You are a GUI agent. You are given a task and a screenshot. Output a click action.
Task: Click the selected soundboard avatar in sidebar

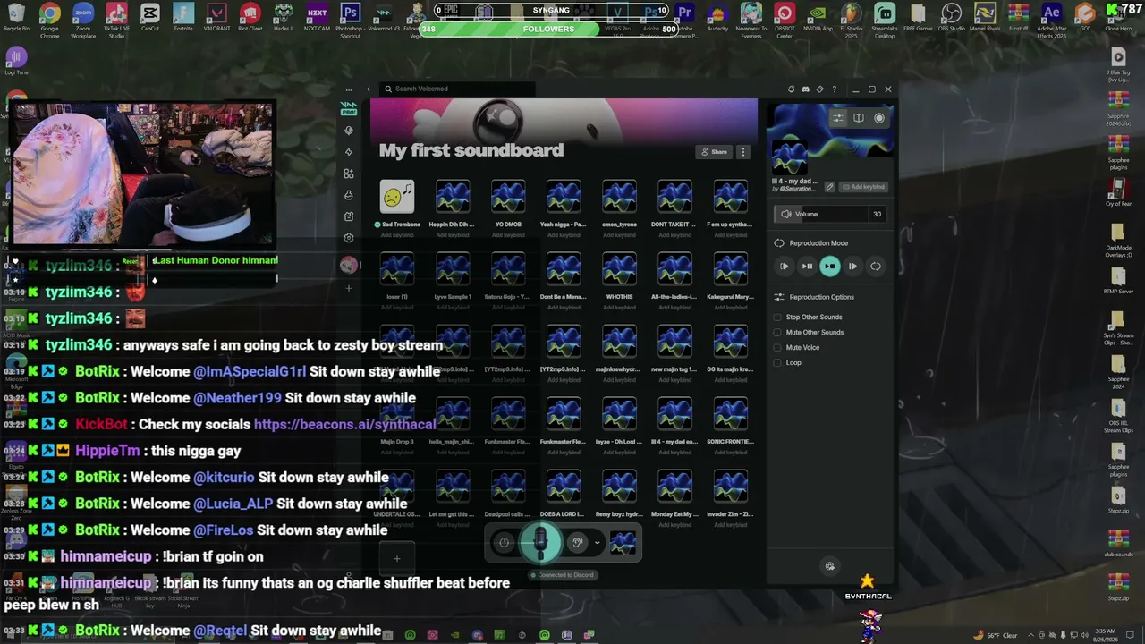click(349, 264)
